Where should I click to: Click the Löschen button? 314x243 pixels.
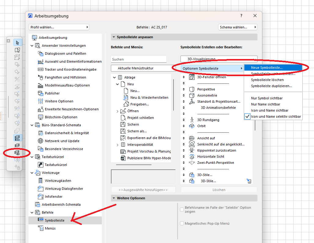pos(219,190)
